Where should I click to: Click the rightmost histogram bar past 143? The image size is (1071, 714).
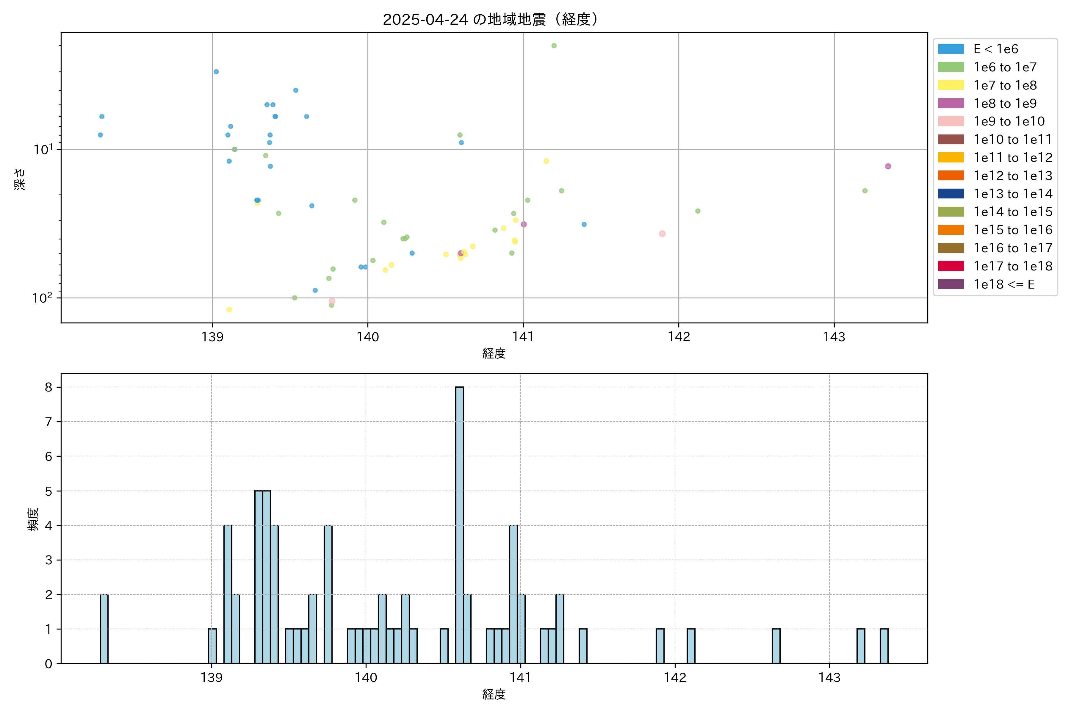tap(884, 646)
